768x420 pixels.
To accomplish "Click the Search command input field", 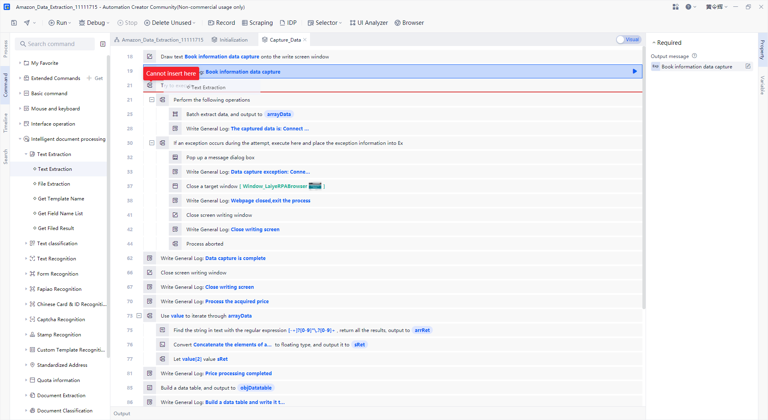I will click(56, 44).
